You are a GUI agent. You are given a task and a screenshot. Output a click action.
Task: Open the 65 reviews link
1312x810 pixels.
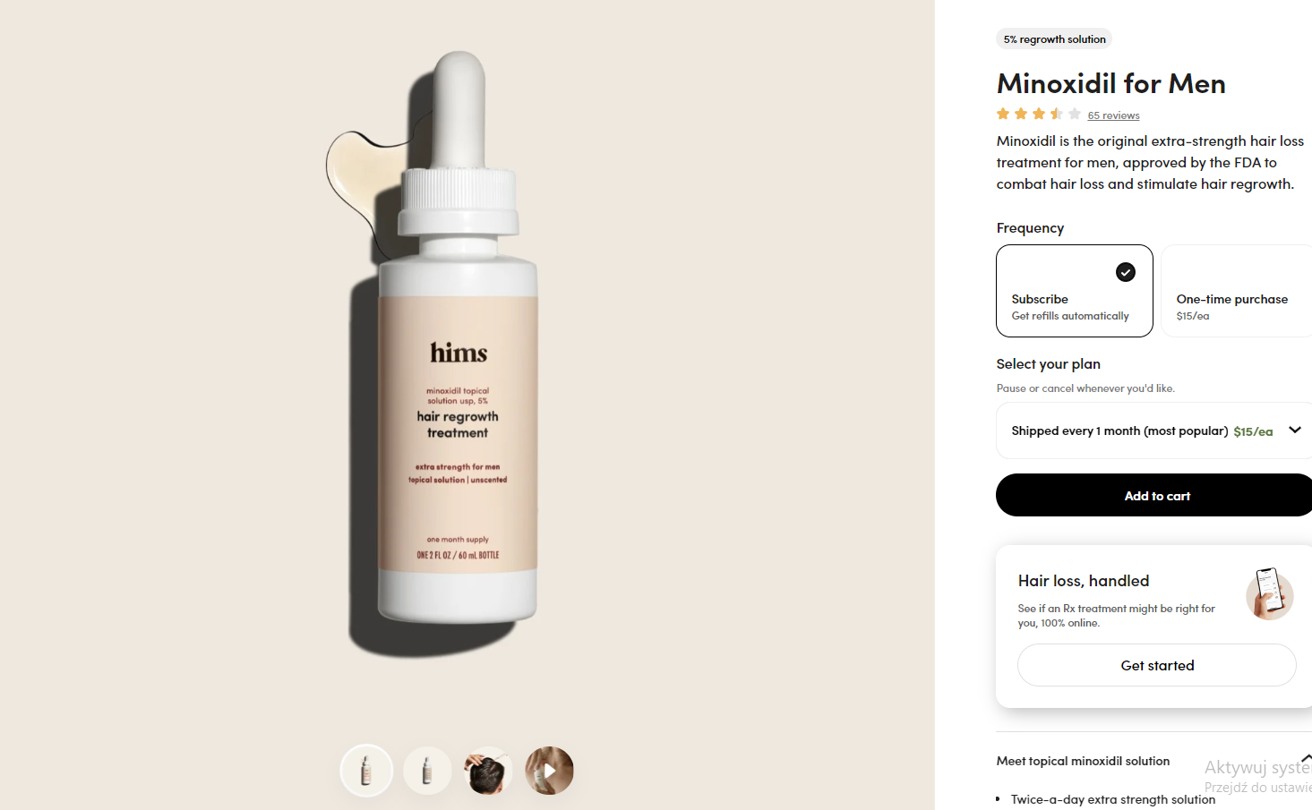coord(1113,115)
